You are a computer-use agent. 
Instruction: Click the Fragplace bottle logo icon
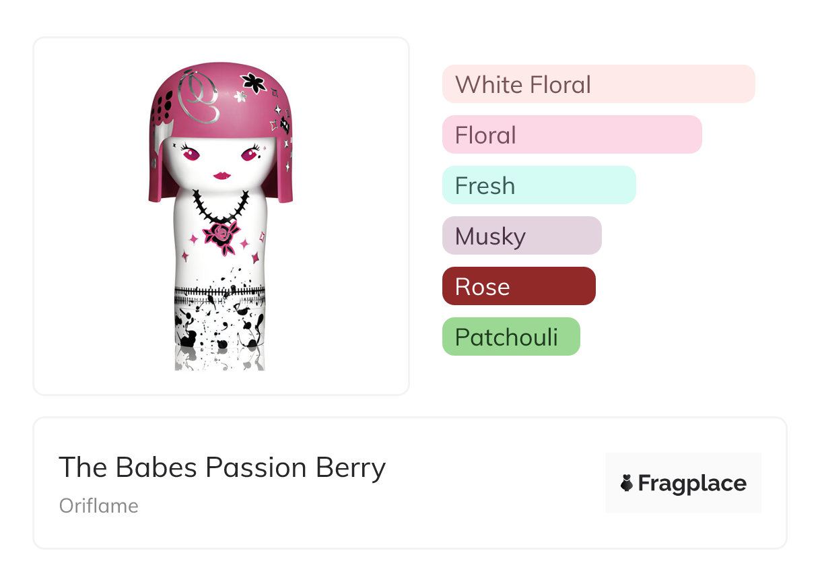click(627, 483)
